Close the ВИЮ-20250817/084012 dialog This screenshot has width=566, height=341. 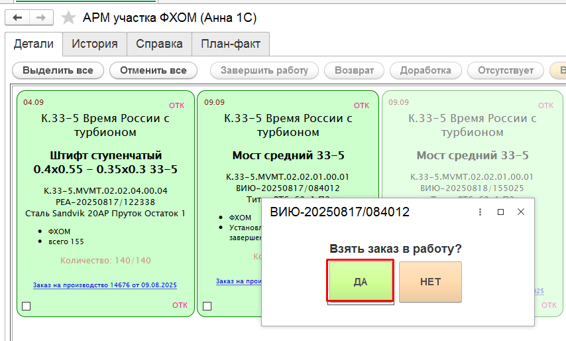(x=521, y=212)
